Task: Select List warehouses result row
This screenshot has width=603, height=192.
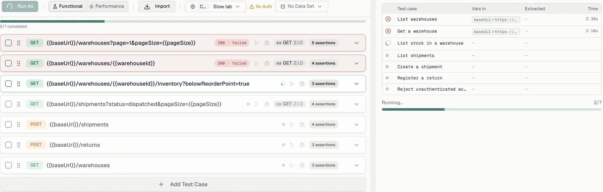Action: [x=491, y=19]
